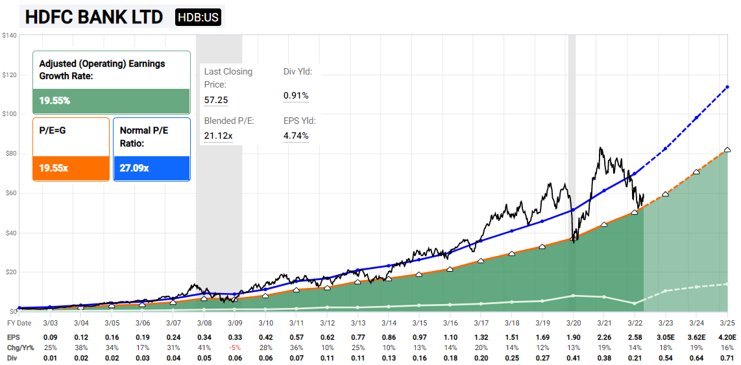This screenshot has height=365, width=741.
Task: Click the EPS Yld value 4.74%
Action: point(296,136)
